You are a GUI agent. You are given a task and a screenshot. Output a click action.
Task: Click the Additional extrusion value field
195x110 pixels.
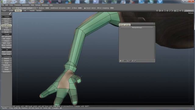click(68, 8)
